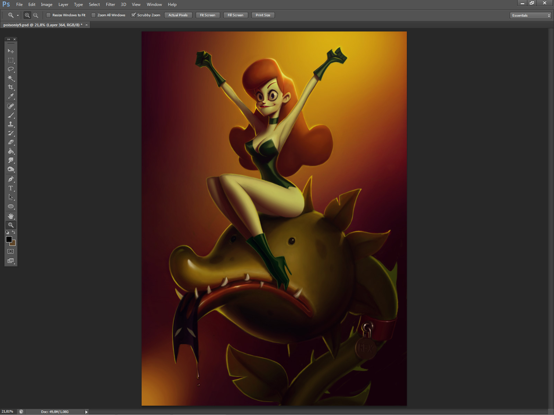
Task: Click the Zoom Out button in options bar
Action: 36,15
